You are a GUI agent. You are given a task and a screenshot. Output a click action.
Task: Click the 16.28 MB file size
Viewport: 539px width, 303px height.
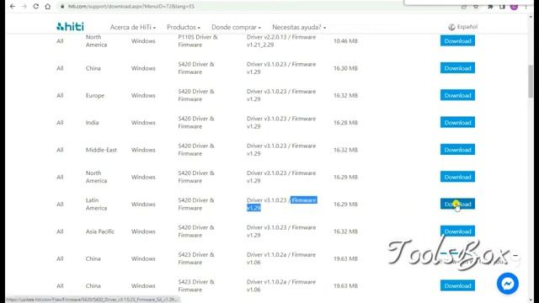coord(345,123)
